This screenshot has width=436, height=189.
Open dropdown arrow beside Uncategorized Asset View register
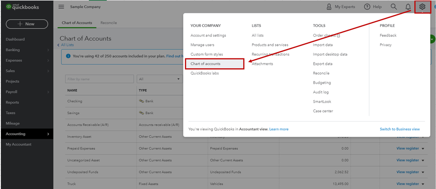[x=423, y=160]
